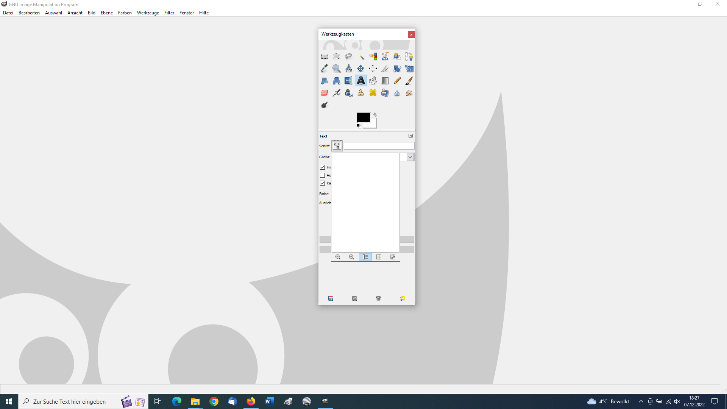727x409 pixels.
Task: Select the Eraser tool
Action: [x=324, y=93]
